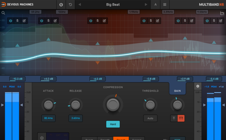The width and height of the screenshot is (226, 140).
Task: Bypass the band with -5.4 dB gain
Action: click(207, 21)
